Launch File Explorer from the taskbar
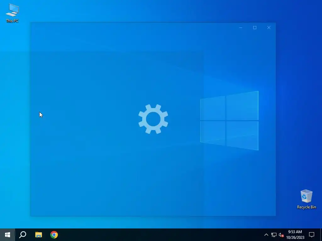Viewport: 322px width, 241px height. click(x=38, y=235)
